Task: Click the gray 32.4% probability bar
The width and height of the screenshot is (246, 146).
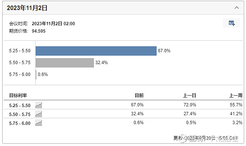Action: [x=65, y=63]
